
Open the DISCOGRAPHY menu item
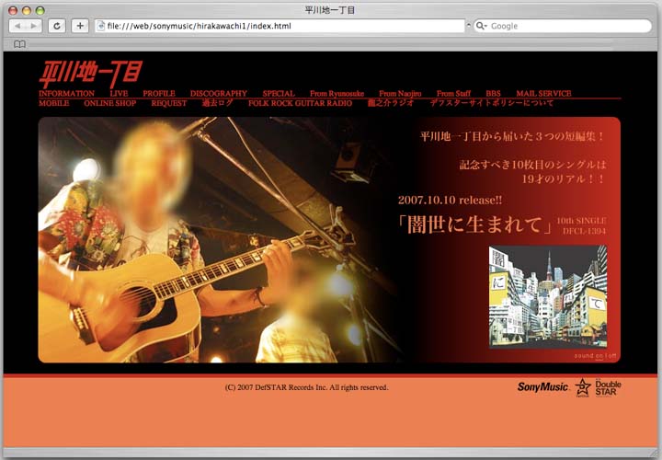pos(218,94)
